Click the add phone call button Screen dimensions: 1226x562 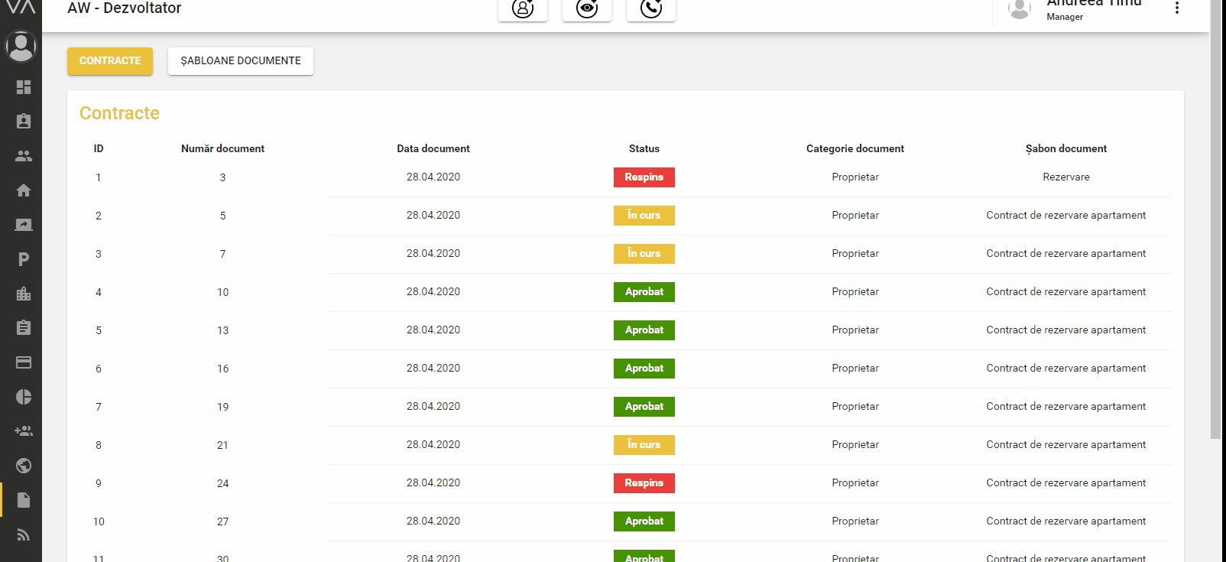point(651,9)
